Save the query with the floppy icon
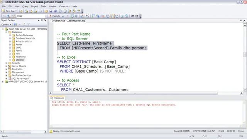The height and width of the screenshot is (139, 247). point(51,11)
